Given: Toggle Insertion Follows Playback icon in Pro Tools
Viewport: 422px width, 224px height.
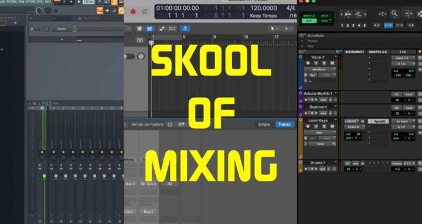Looking at the screenshot, I should 411,25.
